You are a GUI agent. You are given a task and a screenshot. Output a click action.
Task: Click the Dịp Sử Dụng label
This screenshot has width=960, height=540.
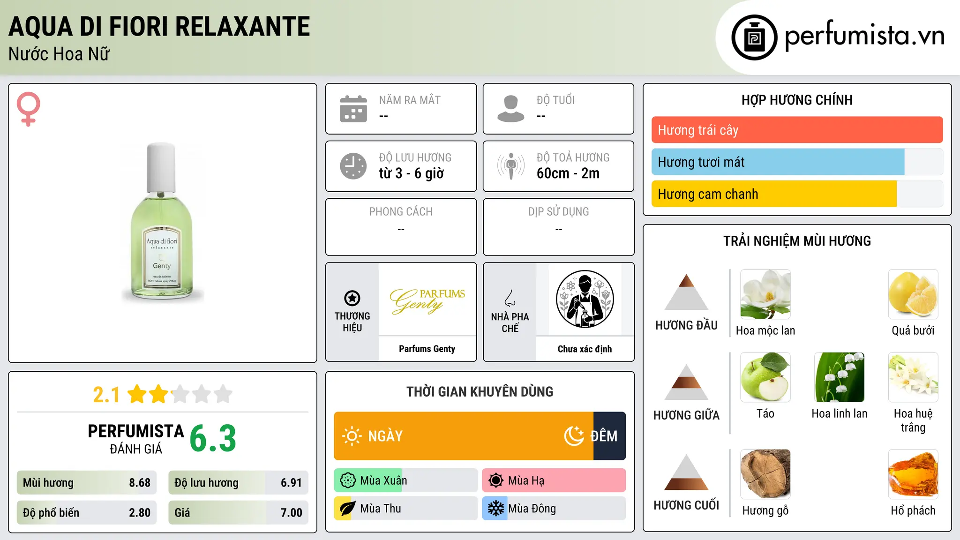558,212
